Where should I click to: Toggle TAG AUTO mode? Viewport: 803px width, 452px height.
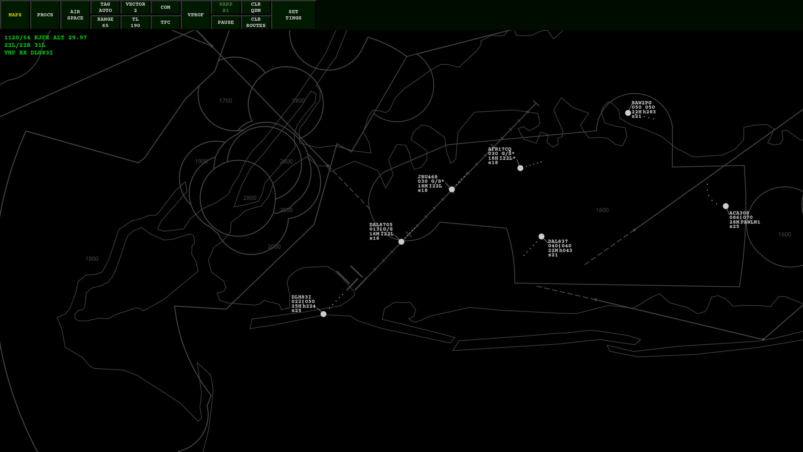[x=105, y=7]
